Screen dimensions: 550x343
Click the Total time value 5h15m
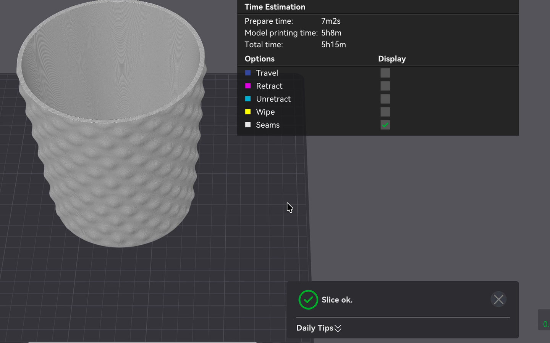333,45
